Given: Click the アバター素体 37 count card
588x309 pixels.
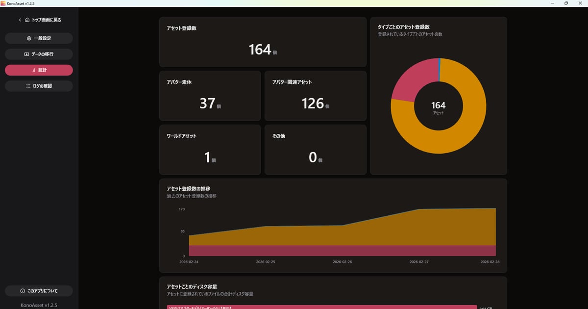Looking at the screenshot, I should click(210, 96).
